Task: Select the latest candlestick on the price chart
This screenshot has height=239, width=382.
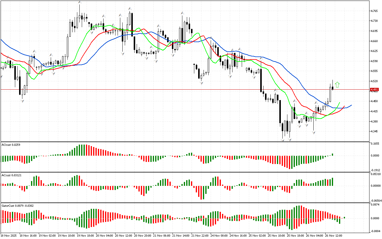Action: tap(332, 88)
